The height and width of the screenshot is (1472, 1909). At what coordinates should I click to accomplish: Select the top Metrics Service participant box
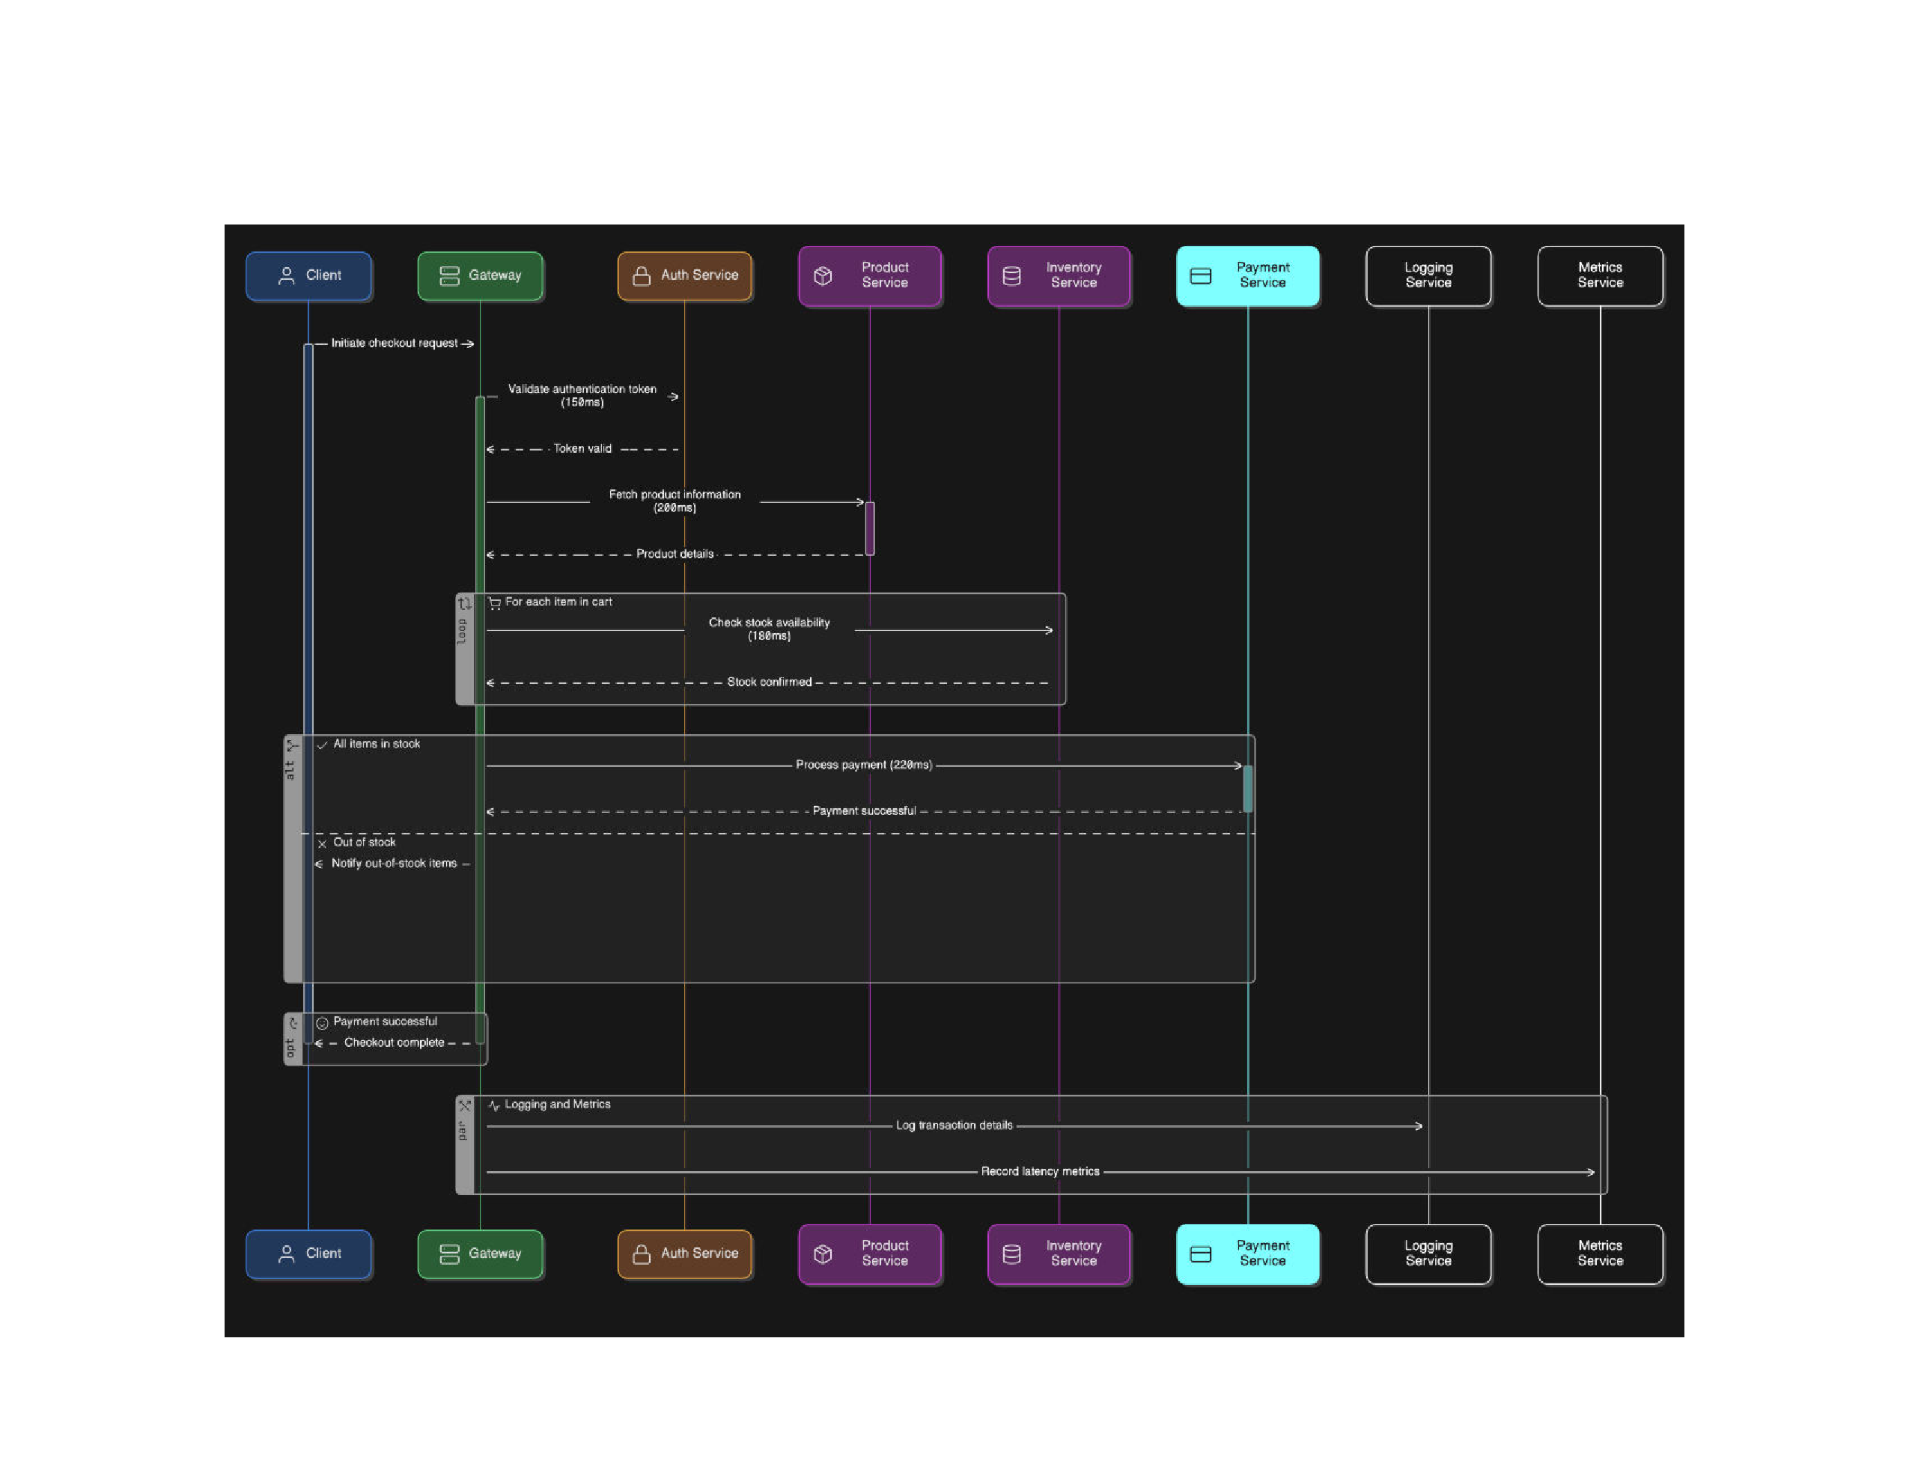pyautogui.click(x=1601, y=276)
